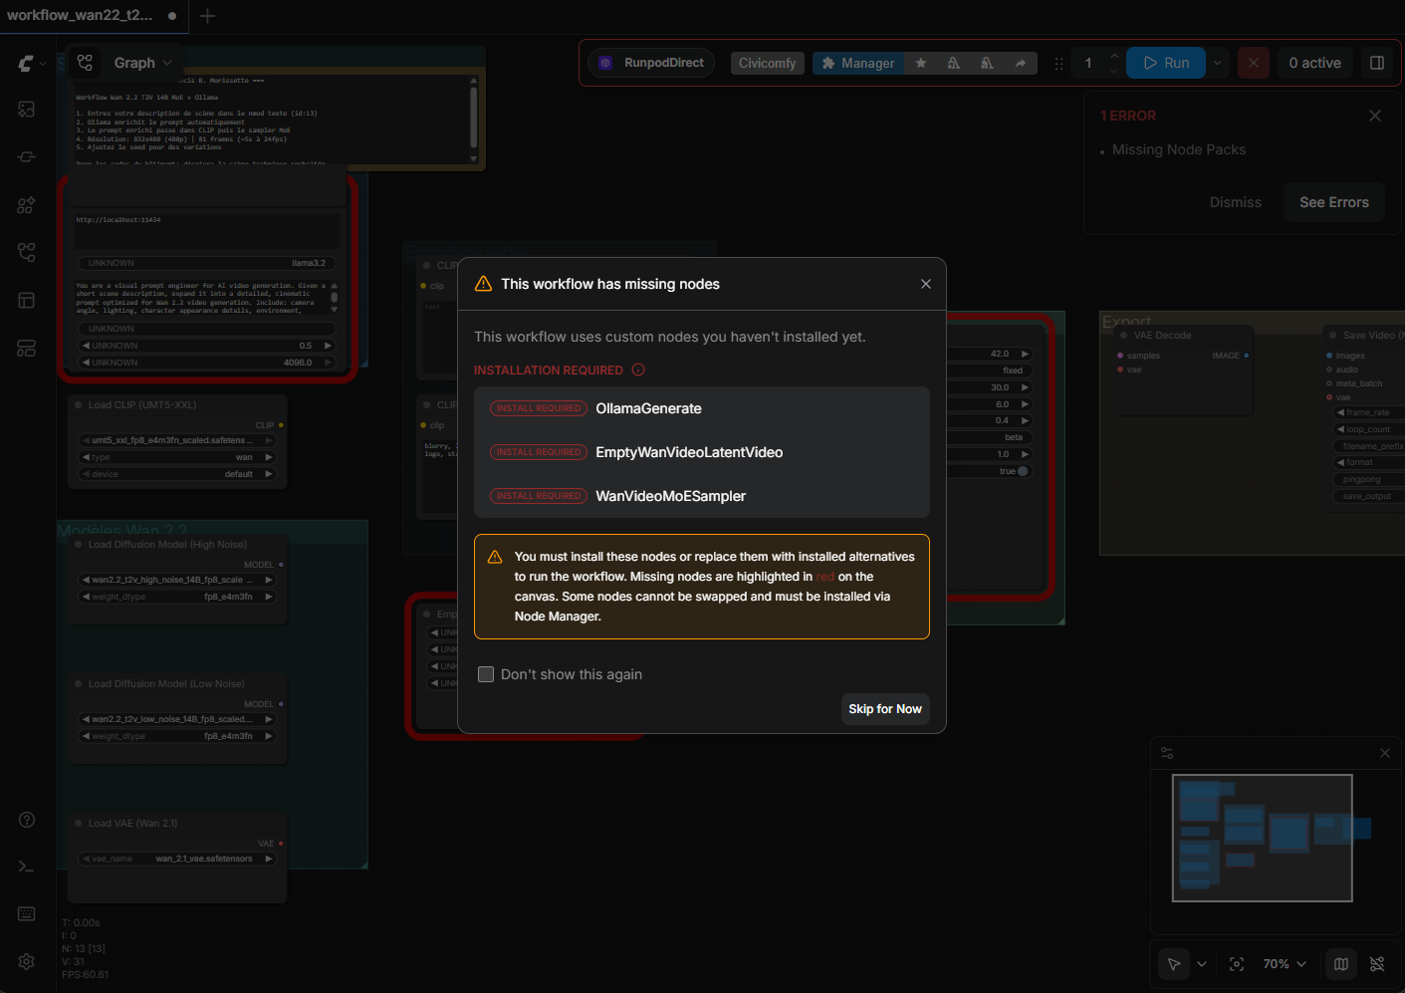The height and width of the screenshot is (993, 1405).
Task: Open the templates layout sidebar icon
Action: 27,301
